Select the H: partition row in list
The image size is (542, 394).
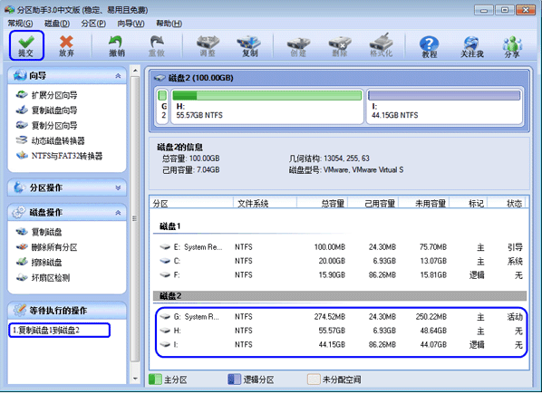tap(340, 331)
